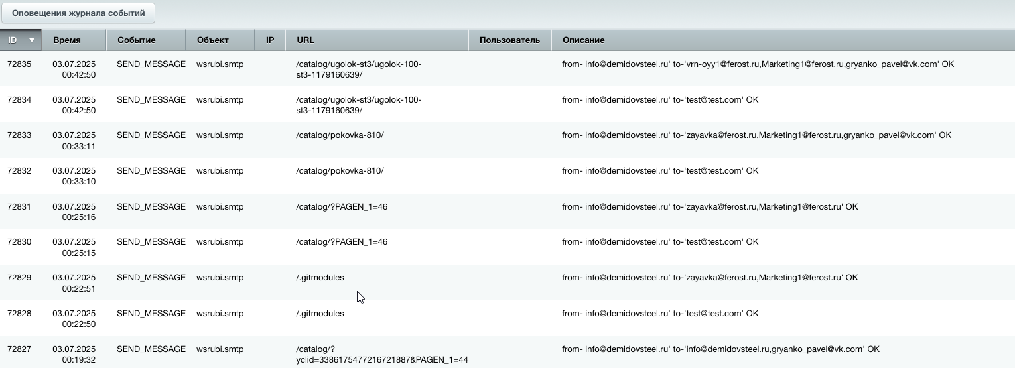Click the Описание column header
This screenshot has width=1015, height=368.
click(x=783, y=40)
